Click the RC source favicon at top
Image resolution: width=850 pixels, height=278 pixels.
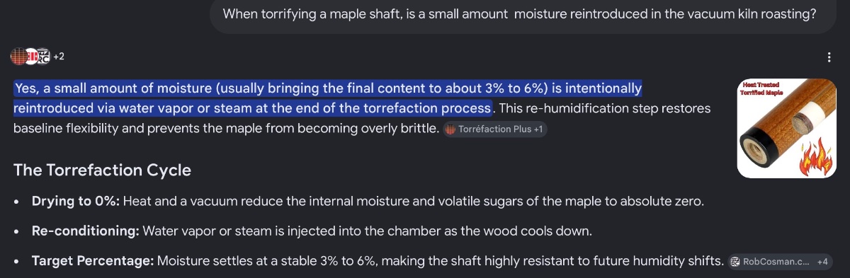43,56
